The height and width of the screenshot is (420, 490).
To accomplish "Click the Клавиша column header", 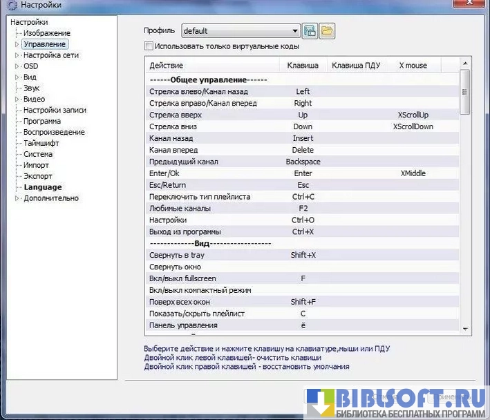I will [303, 66].
